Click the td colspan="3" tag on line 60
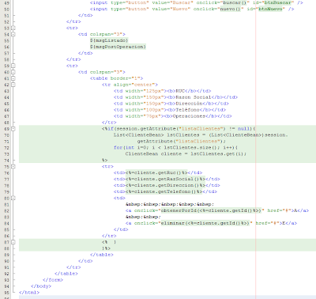 click(102, 72)
